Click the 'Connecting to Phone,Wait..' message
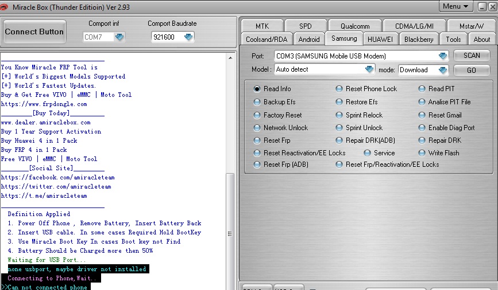The height and width of the screenshot is (290, 498). click(x=52, y=279)
